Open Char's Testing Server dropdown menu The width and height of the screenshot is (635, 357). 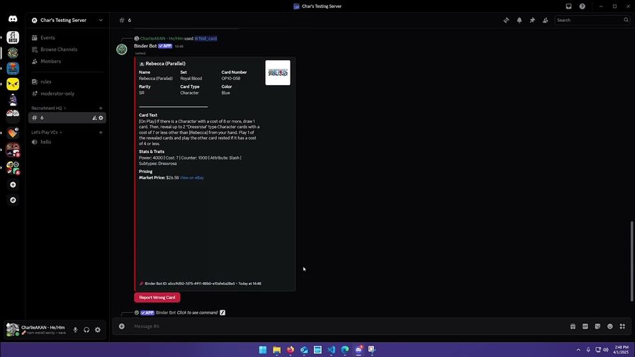100,21
